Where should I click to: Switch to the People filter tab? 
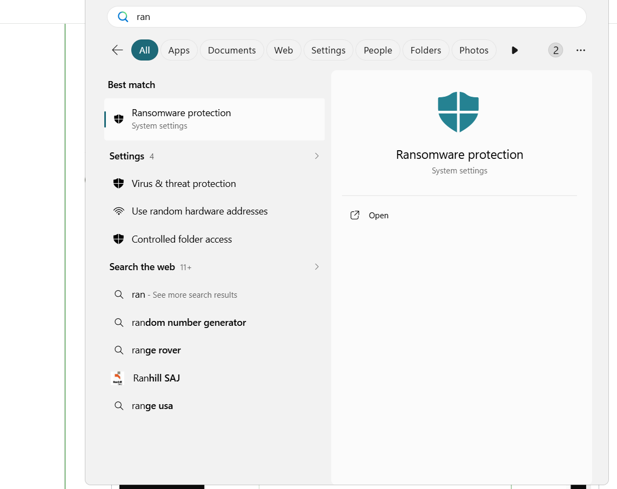[378, 50]
